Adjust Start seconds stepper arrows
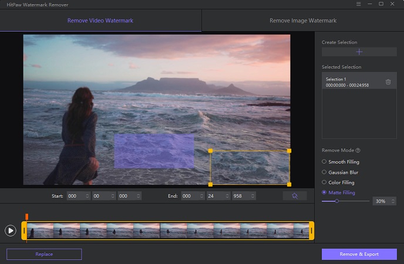Viewport: 404px width, 264px height. point(113,196)
